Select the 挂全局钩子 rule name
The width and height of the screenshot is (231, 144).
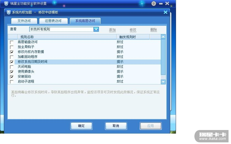26,47
